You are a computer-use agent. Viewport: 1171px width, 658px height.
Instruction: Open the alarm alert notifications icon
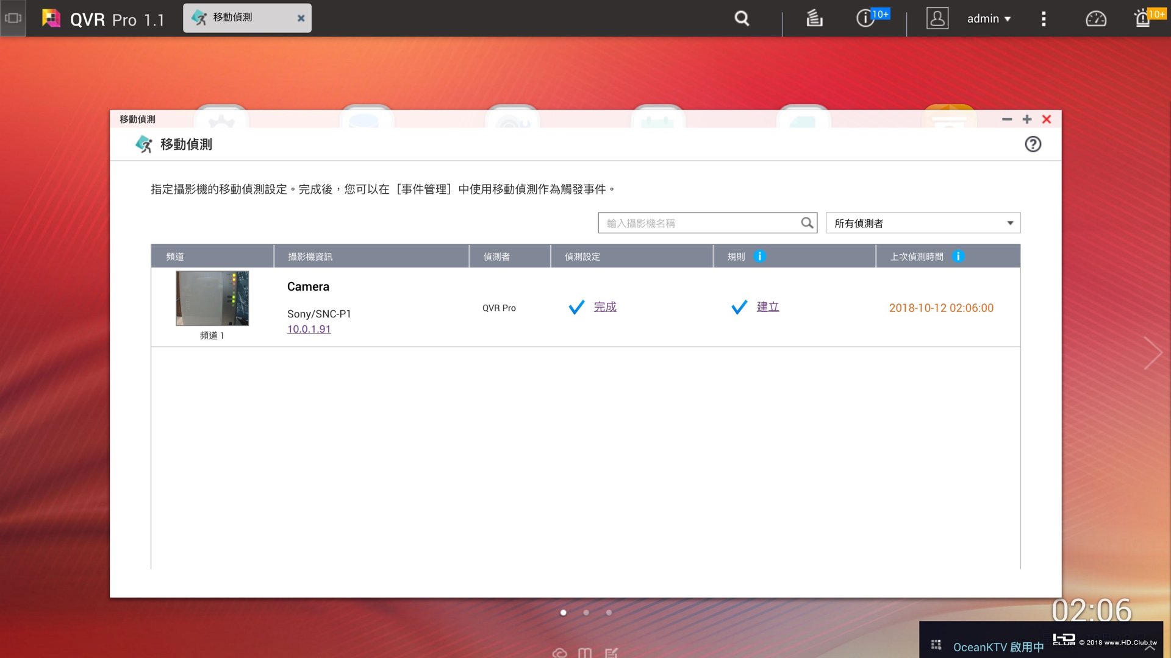[x=1142, y=18]
